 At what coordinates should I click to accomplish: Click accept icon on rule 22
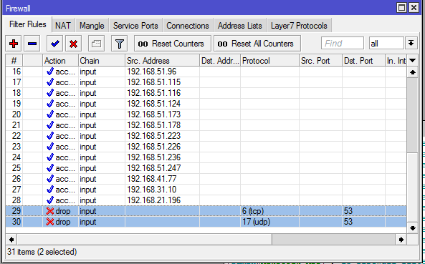coord(50,136)
